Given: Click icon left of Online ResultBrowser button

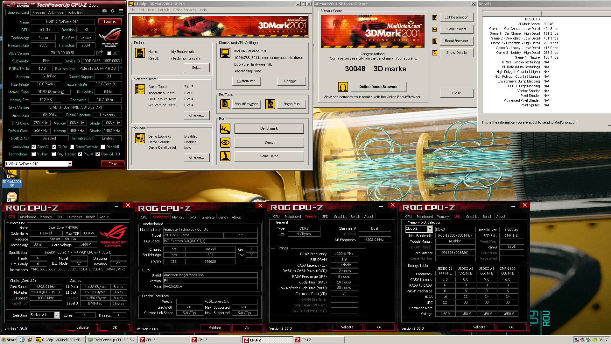Looking at the screenshot, I should pos(343,87).
